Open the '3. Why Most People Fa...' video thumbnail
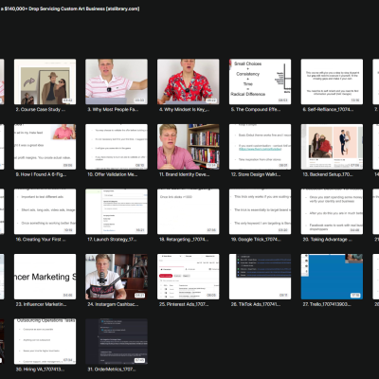Viewport: 379px width, 379px height. point(117,81)
